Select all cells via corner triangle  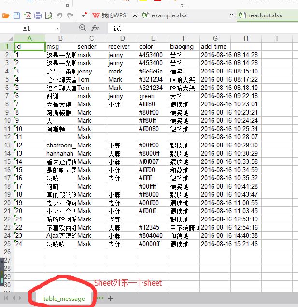[10, 38]
